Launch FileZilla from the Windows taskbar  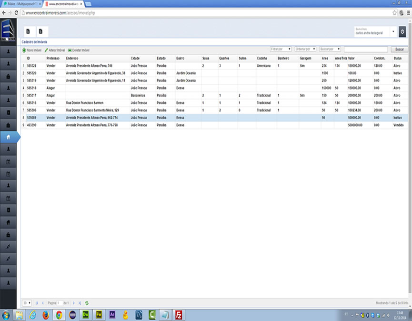coord(179,315)
